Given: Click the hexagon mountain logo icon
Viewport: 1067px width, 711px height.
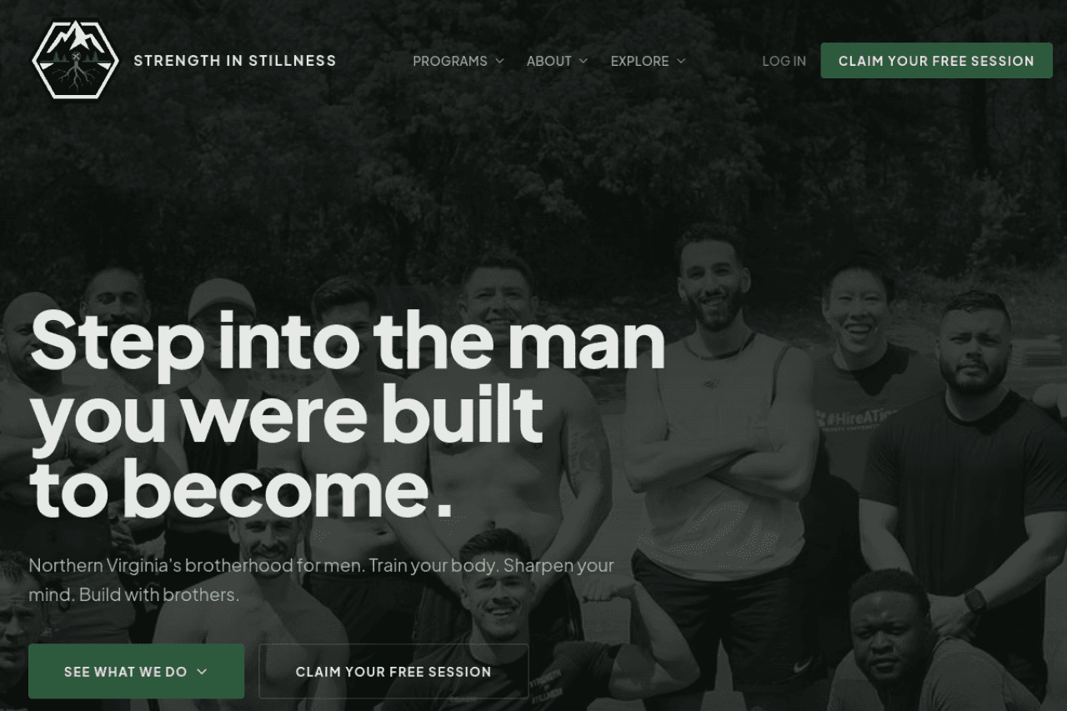Looking at the screenshot, I should (75, 60).
